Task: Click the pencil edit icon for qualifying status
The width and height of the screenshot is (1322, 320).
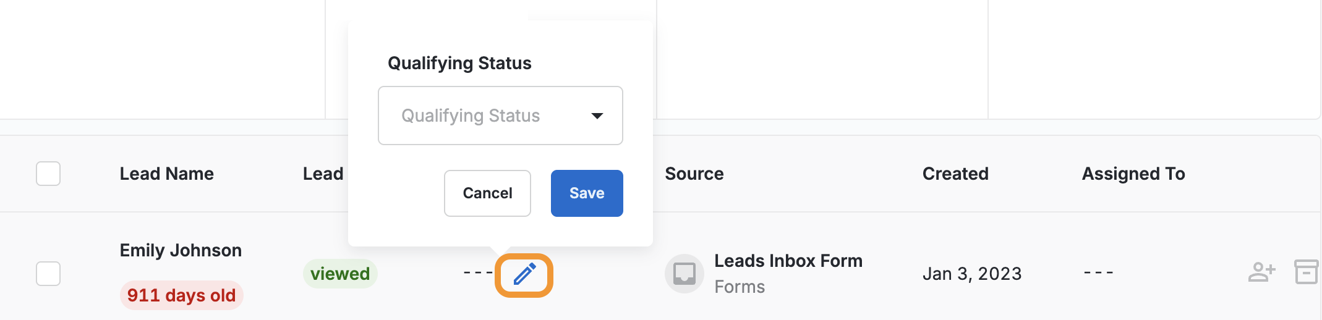Action: click(524, 274)
